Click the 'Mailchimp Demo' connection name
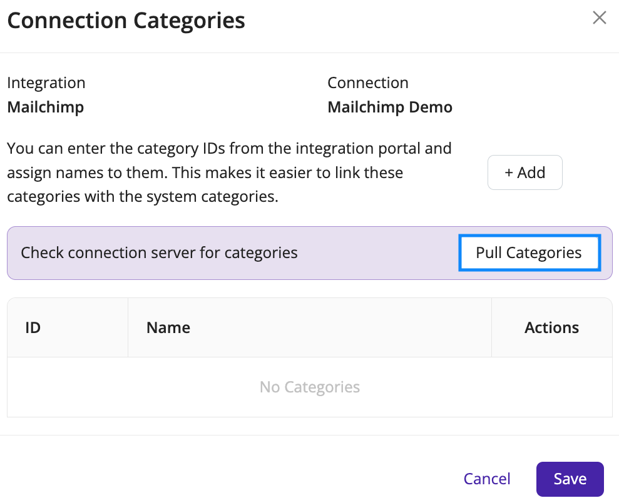 [390, 107]
